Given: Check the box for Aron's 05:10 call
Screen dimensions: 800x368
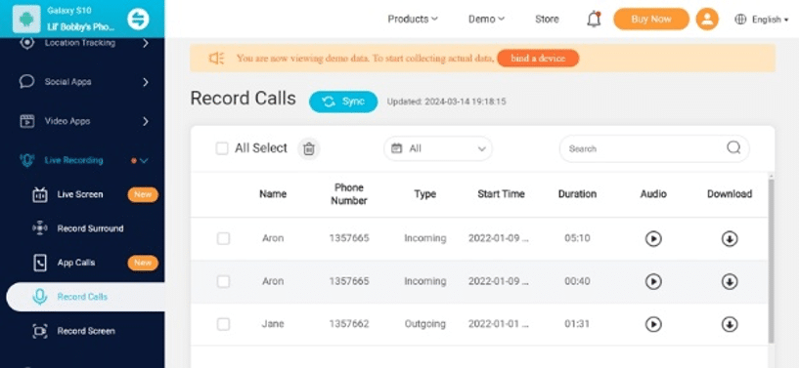Looking at the screenshot, I should point(223,239).
